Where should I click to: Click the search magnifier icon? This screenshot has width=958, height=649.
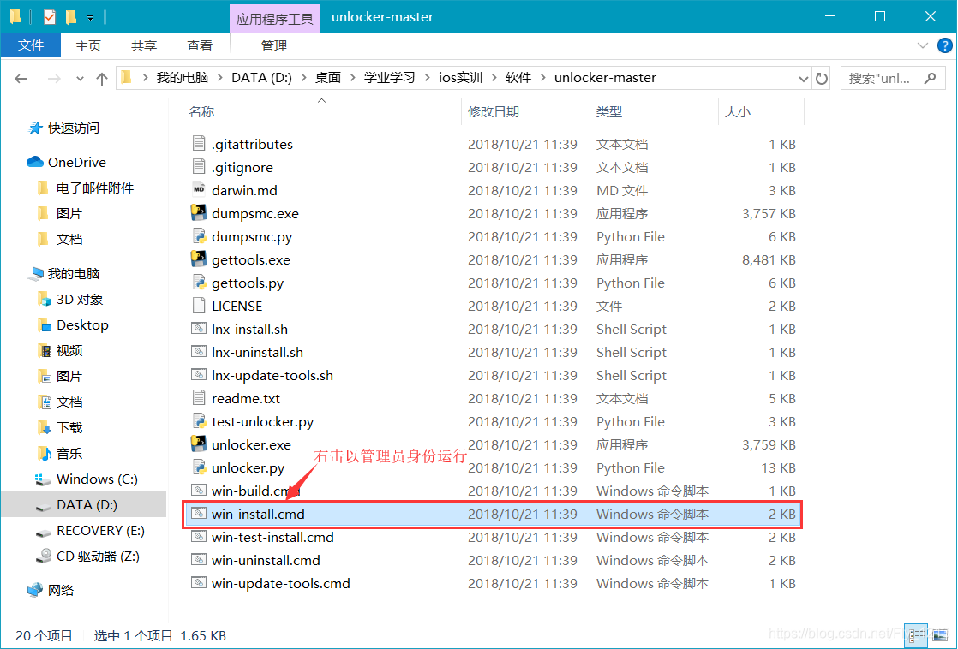click(x=930, y=78)
